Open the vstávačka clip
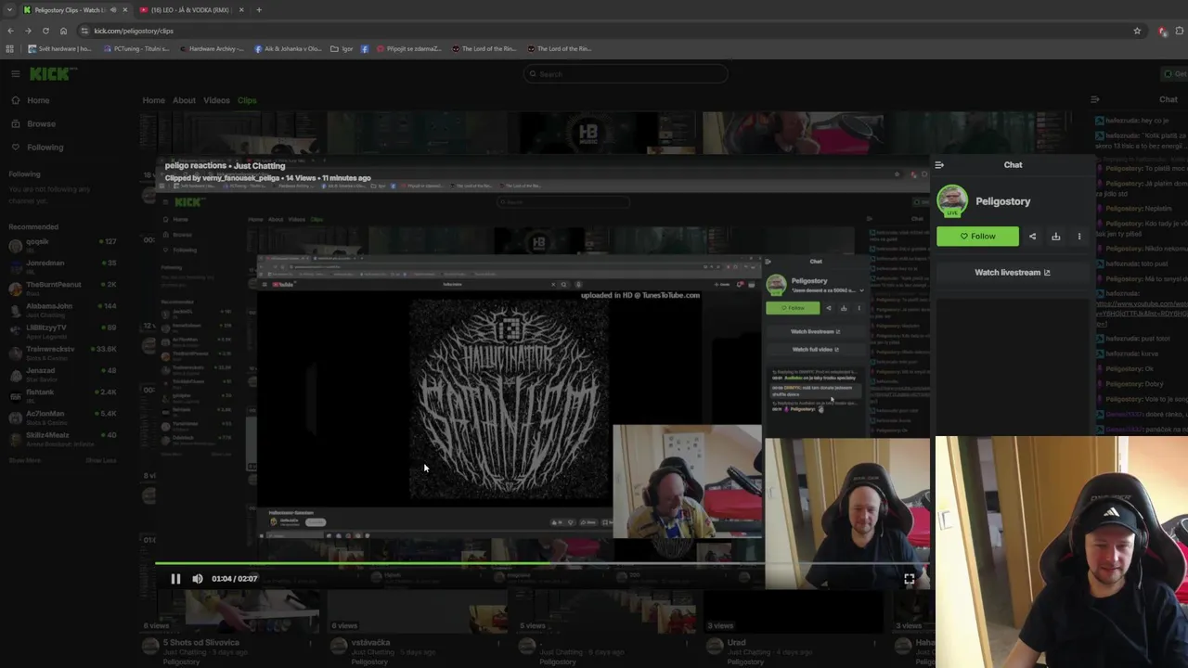This screenshot has width=1188, height=668. 370,643
